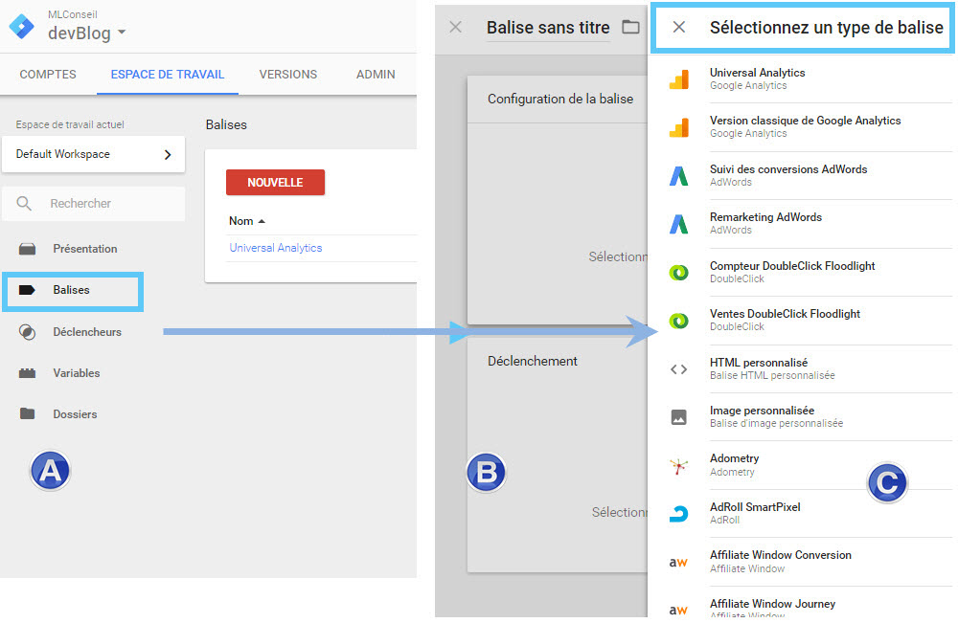Click the NOUVELLE button
The height and width of the screenshot is (623, 958).
(275, 183)
